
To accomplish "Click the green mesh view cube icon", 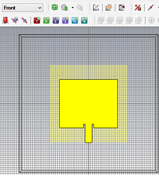I will [x=55, y=7].
